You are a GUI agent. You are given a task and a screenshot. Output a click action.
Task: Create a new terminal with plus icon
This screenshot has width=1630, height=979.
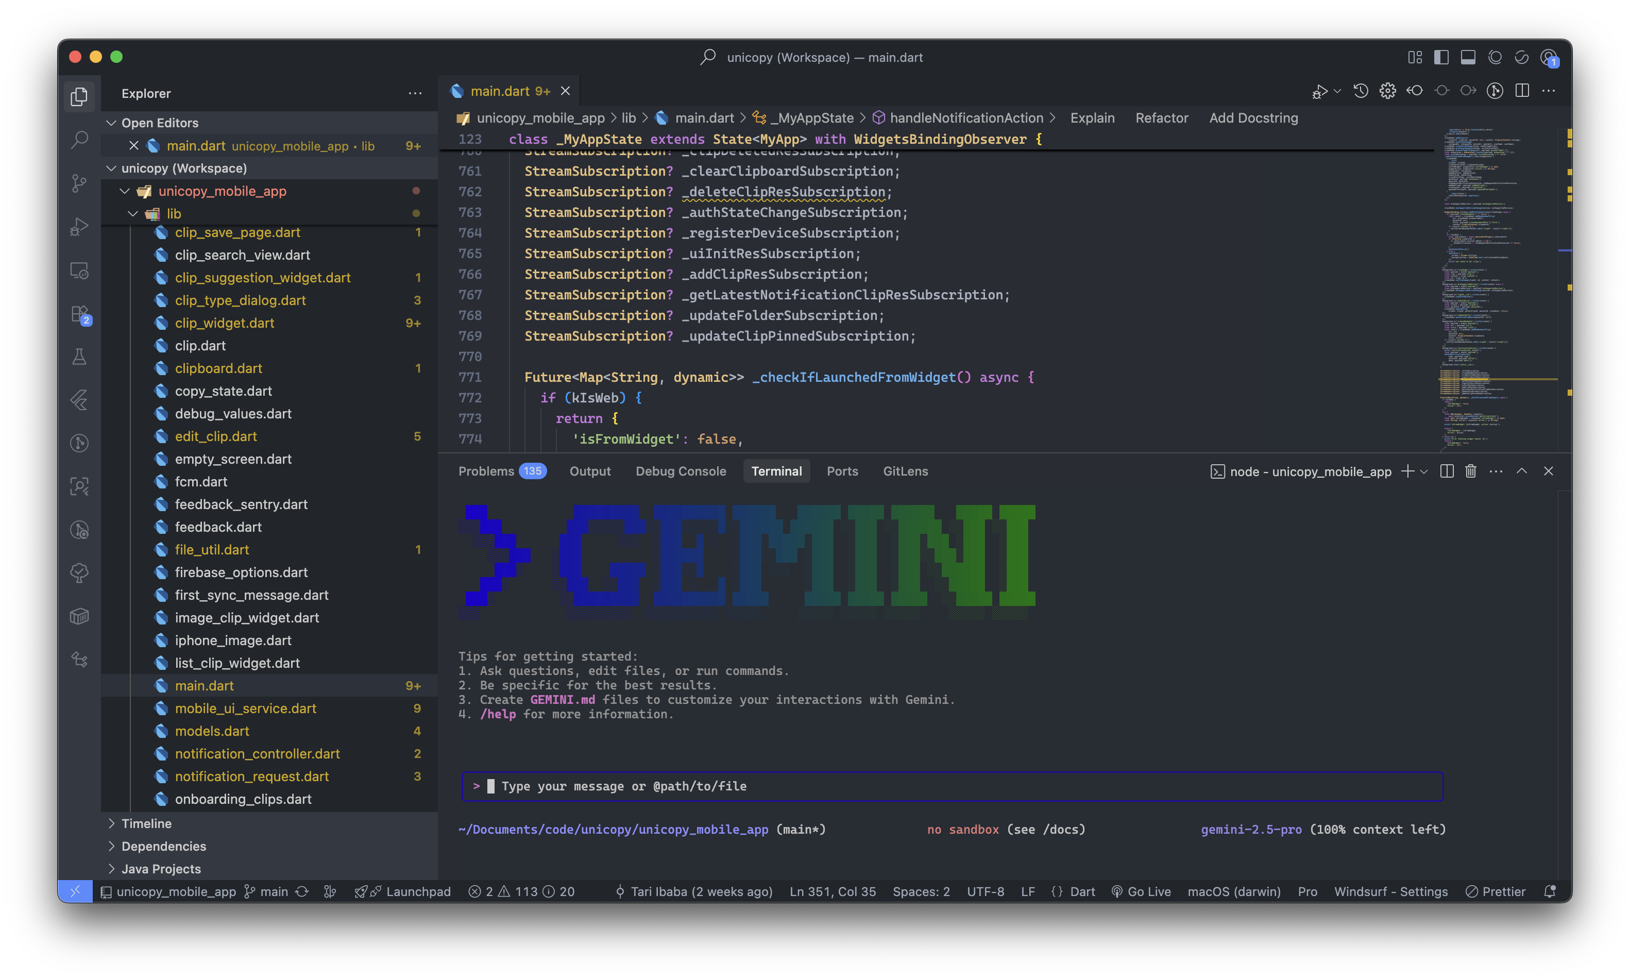(x=1407, y=471)
